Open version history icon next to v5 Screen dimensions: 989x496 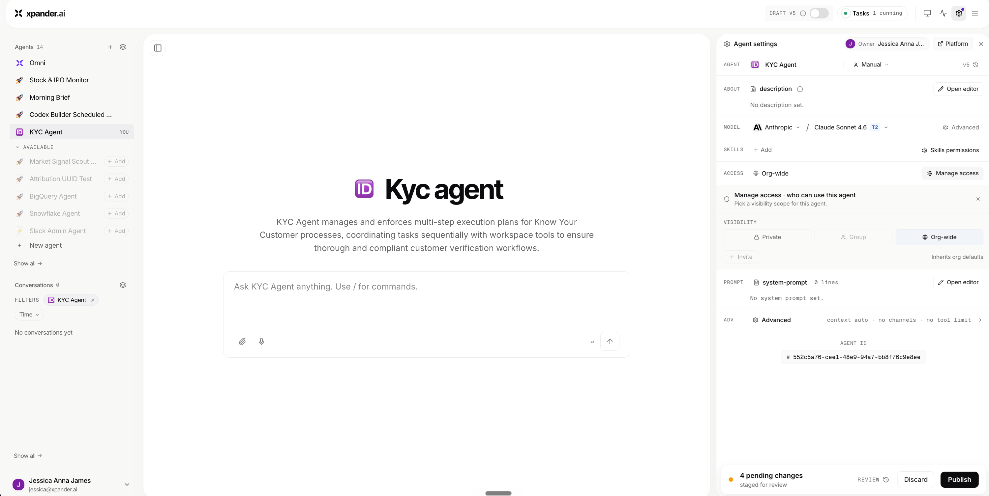click(x=976, y=65)
